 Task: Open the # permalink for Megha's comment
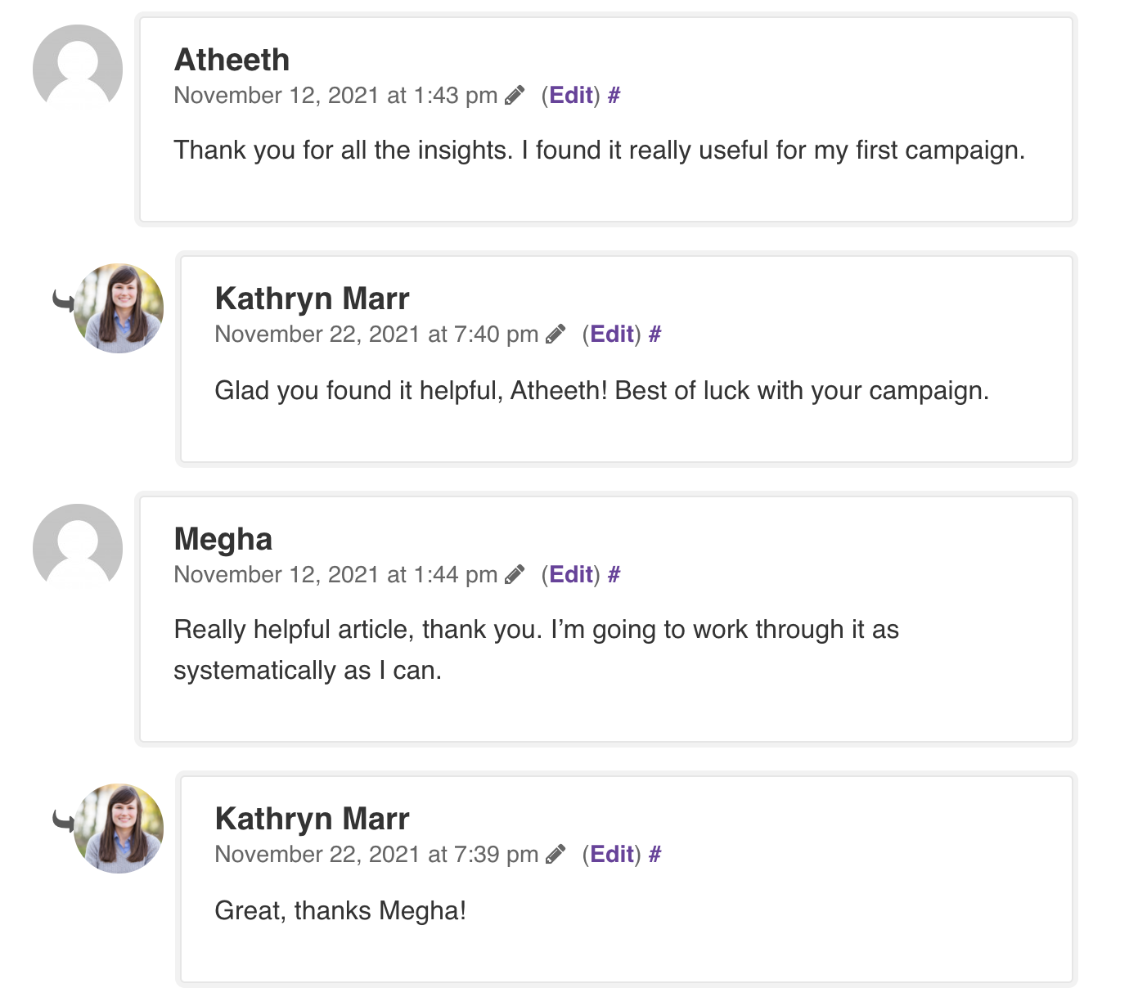click(614, 575)
